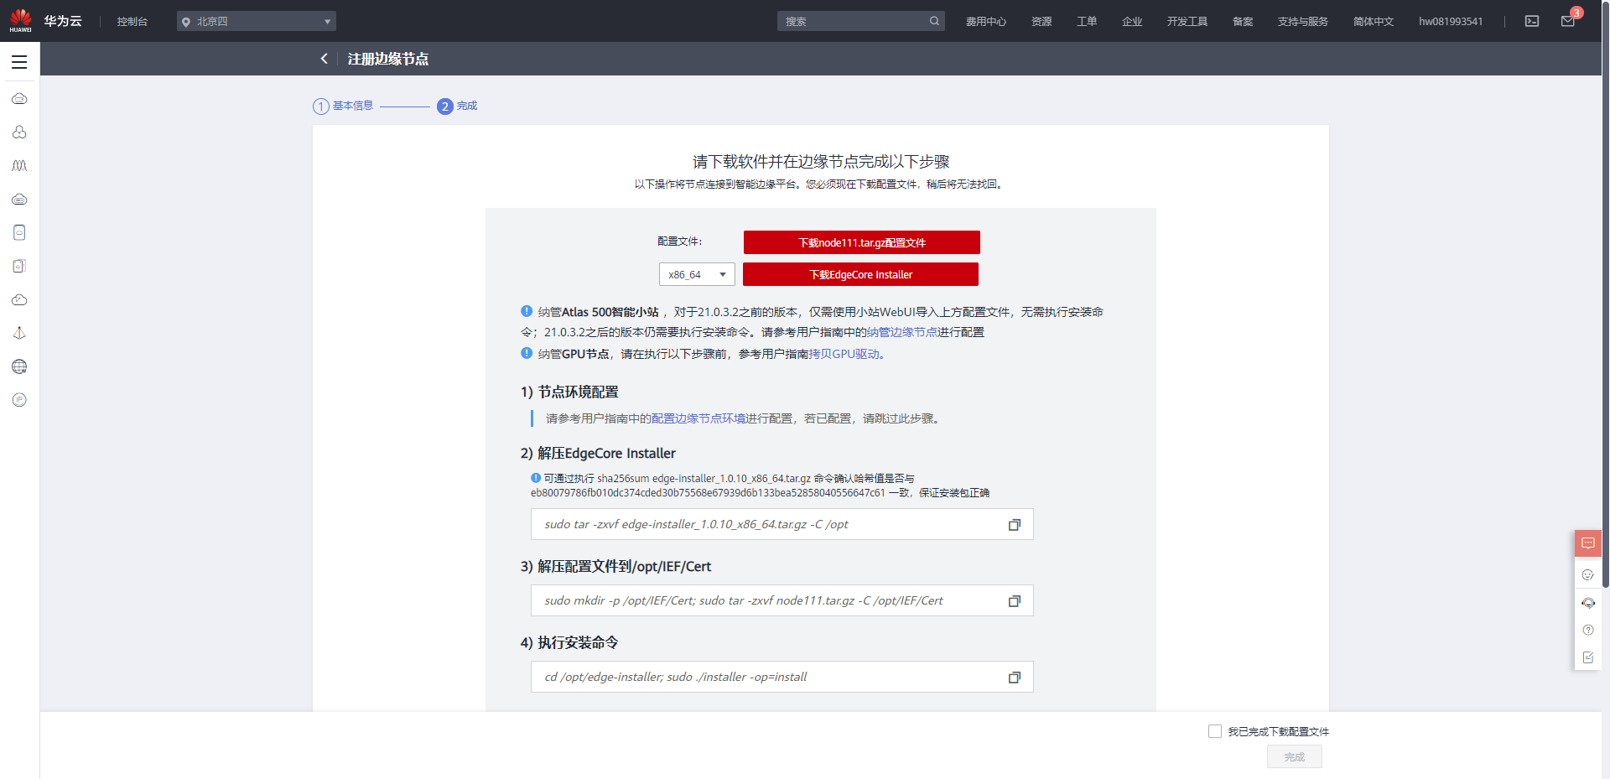Screen dimensions: 1610x779
Task: Click the 完成 button at the bottom
Action: (1295, 756)
